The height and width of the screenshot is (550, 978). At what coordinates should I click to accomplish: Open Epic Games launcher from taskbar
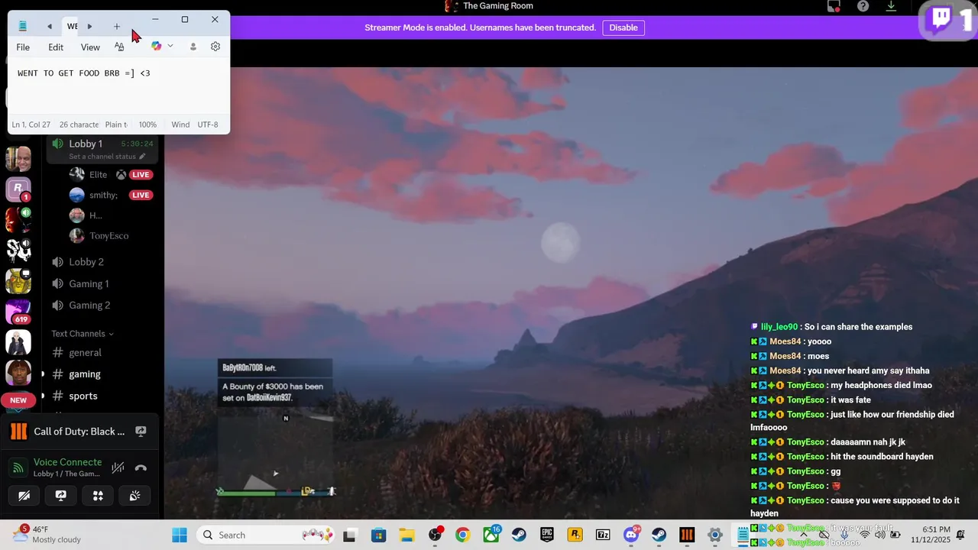(x=547, y=535)
